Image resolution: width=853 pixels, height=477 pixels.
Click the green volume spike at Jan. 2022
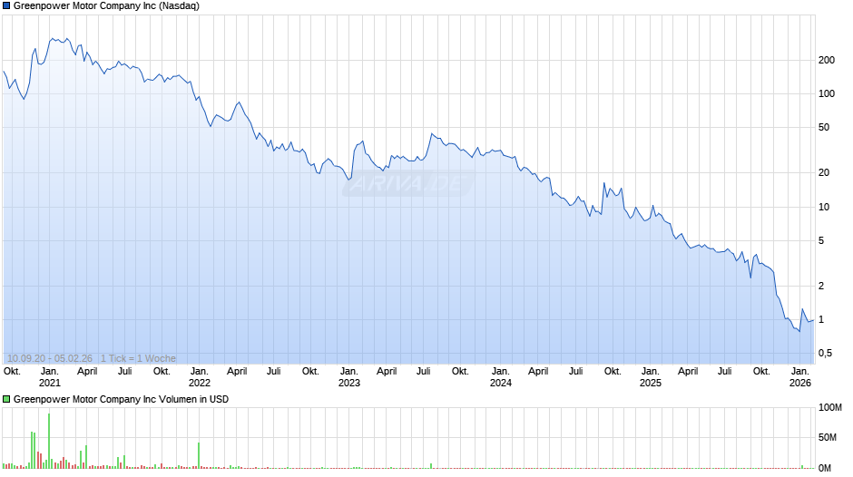click(199, 455)
